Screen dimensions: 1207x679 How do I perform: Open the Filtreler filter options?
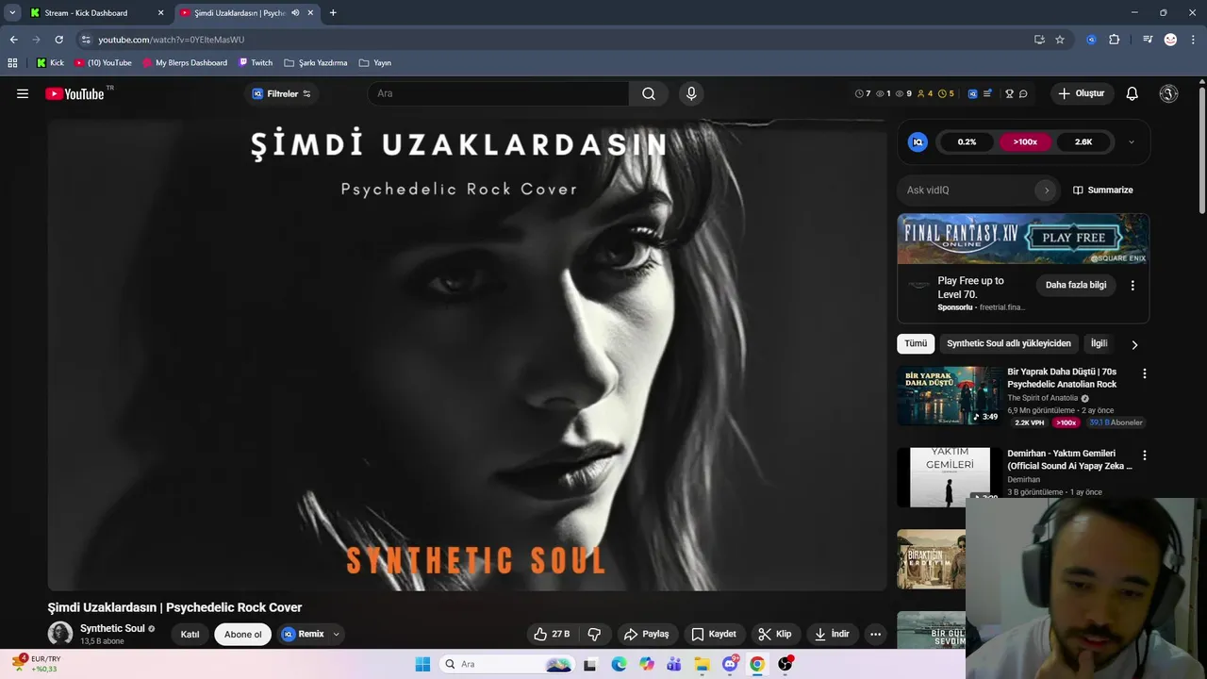282,93
